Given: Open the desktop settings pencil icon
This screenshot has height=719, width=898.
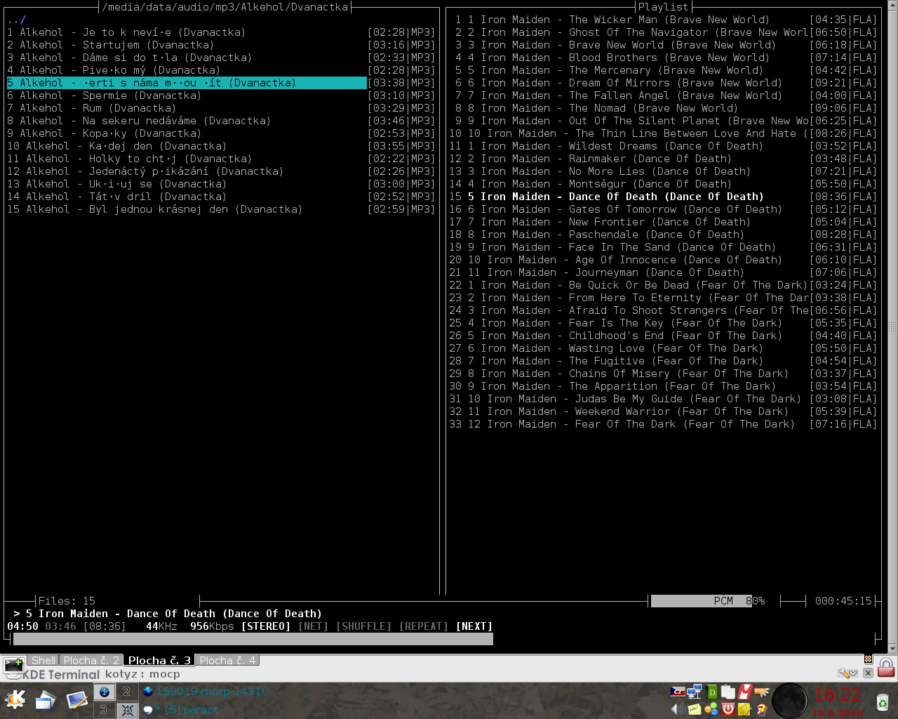Looking at the screenshot, I should click(76, 700).
